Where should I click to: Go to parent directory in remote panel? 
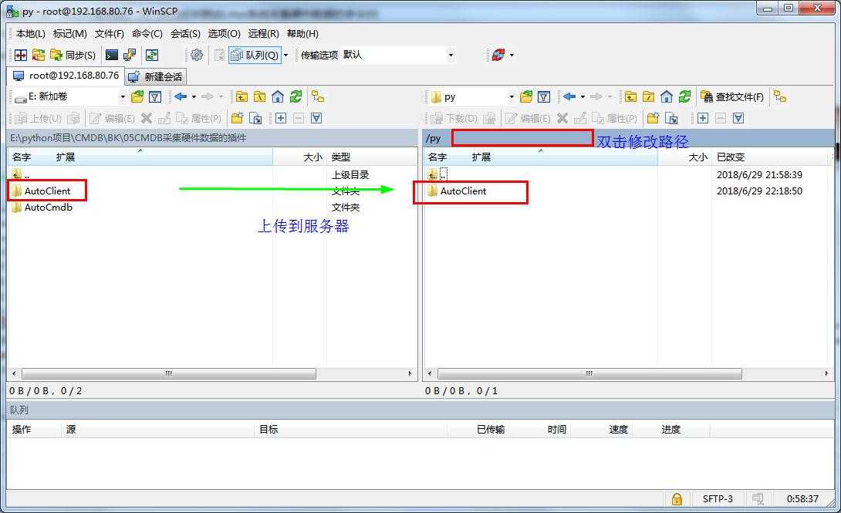click(x=631, y=96)
